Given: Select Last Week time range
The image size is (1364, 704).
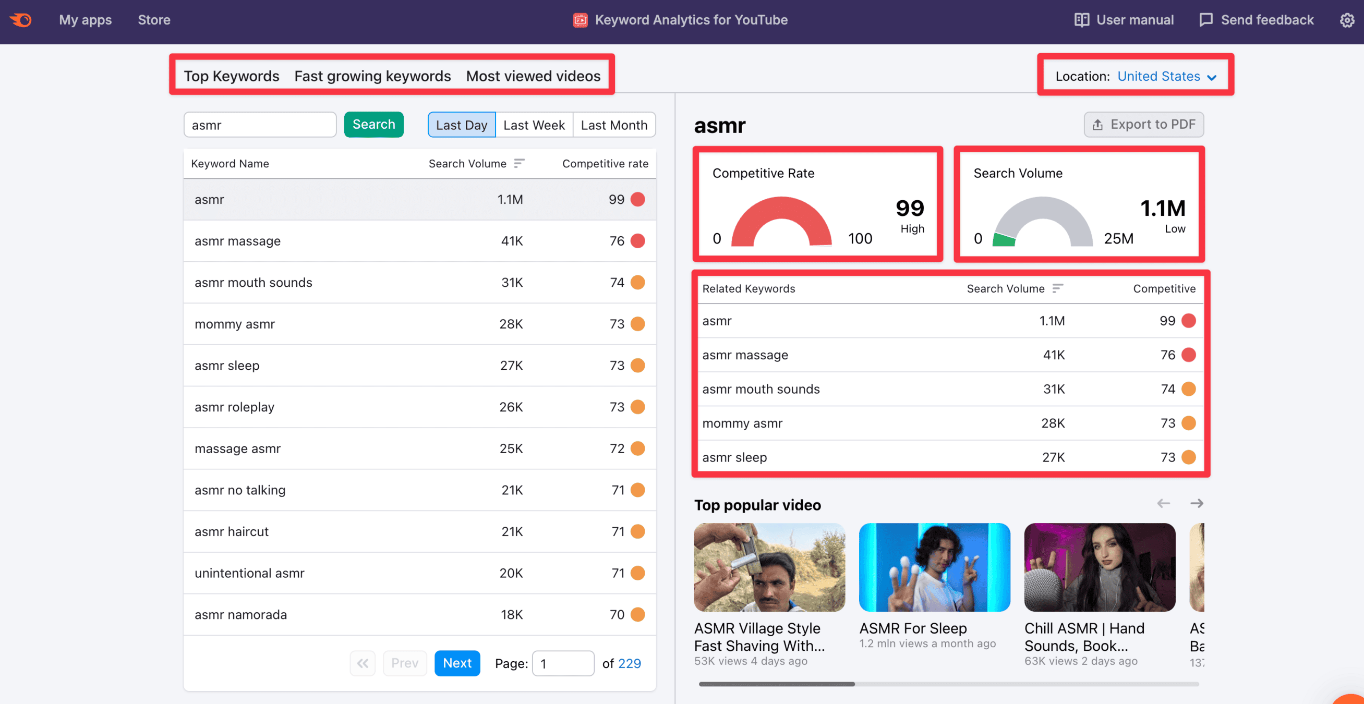Looking at the screenshot, I should tap(534, 125).
